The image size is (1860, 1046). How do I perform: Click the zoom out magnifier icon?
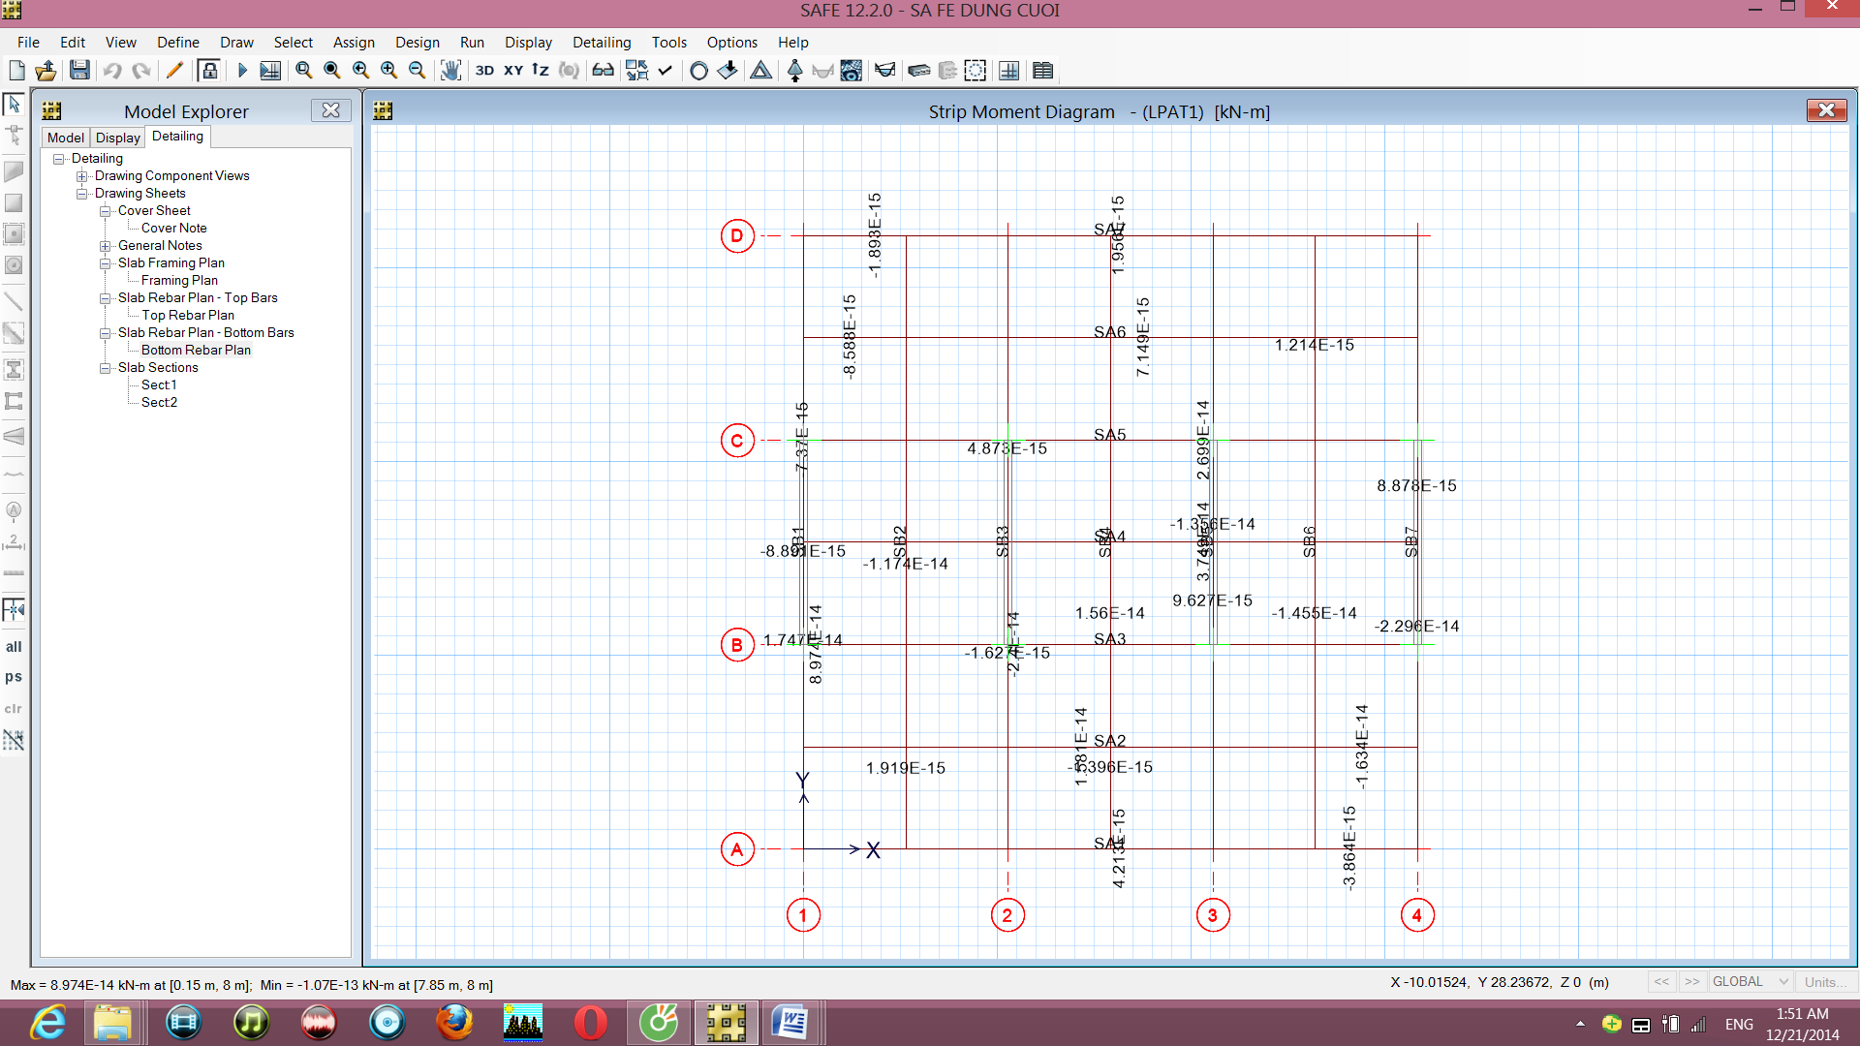coord(418,71)
